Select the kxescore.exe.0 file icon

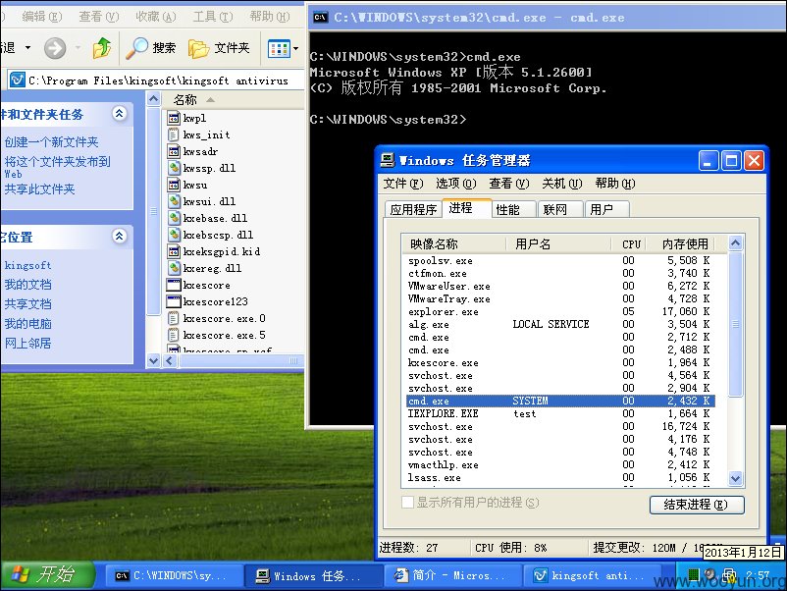(x=174, y=318)
